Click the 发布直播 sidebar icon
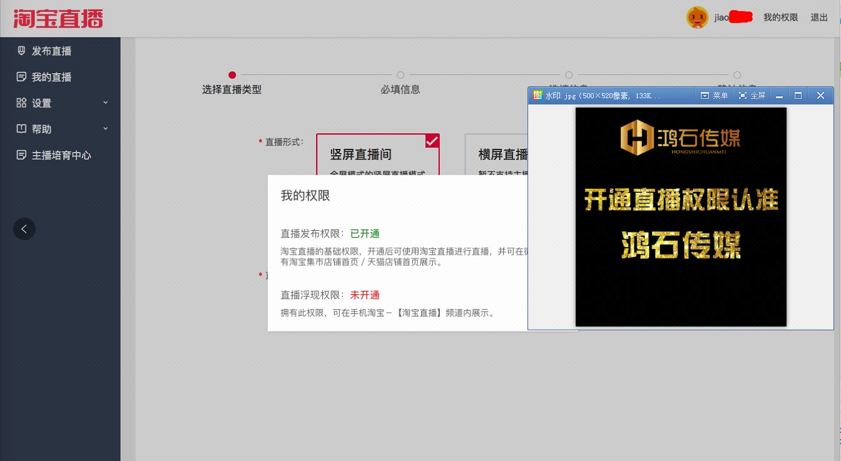Screen dimensions: 841x461 click(21, 51)
